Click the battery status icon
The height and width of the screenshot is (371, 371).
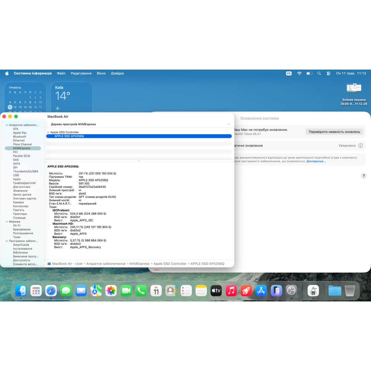point(309,73)
